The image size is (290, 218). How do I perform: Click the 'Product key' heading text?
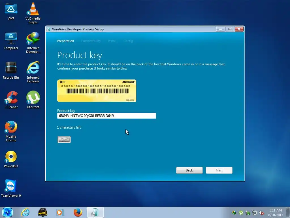click(80, 55)
